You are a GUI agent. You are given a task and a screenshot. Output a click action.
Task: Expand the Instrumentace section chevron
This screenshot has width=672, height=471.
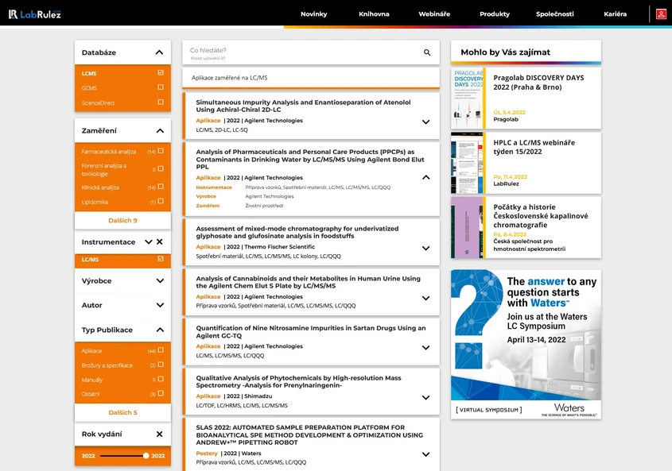coord(148,242)
